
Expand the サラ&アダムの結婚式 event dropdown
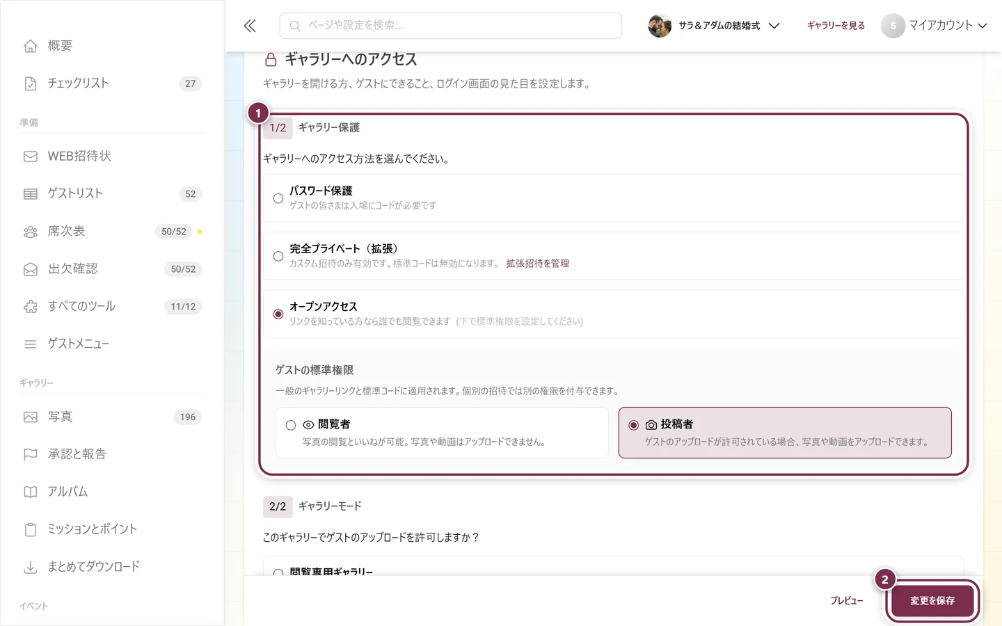pyautogui.click(x=714, y=26)
